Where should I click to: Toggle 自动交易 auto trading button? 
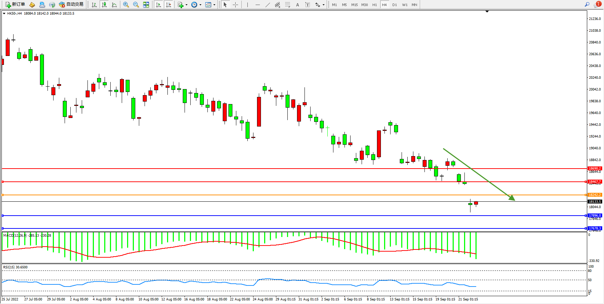click(71, 5)
